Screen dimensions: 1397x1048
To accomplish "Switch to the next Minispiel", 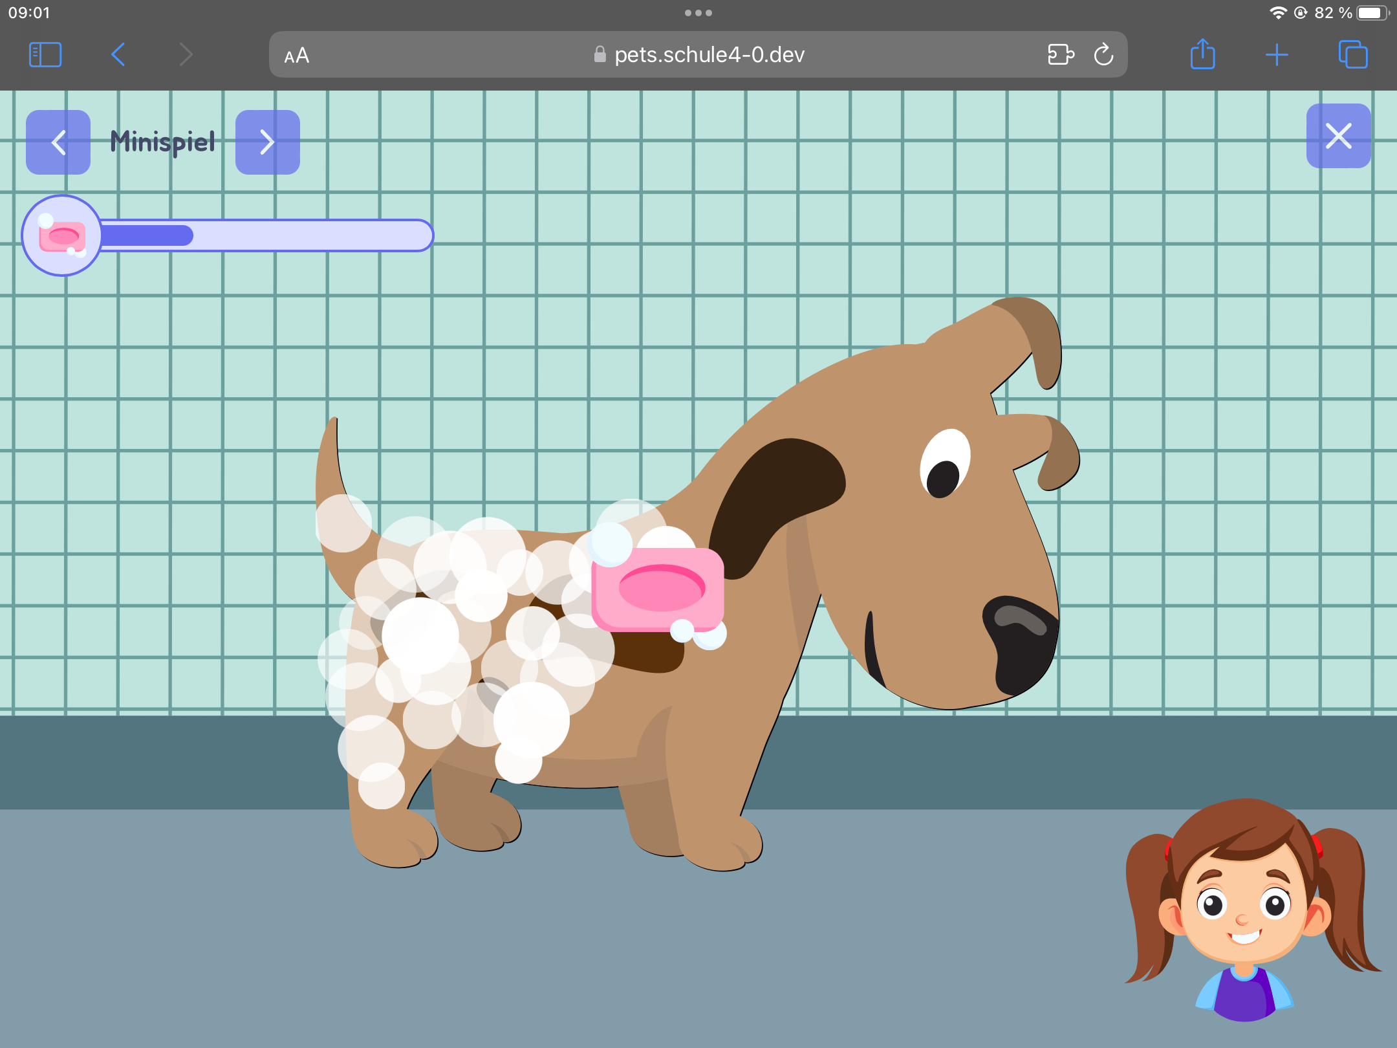I will coord(267,142).
